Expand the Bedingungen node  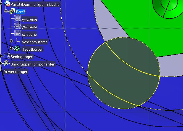[1, 56]
